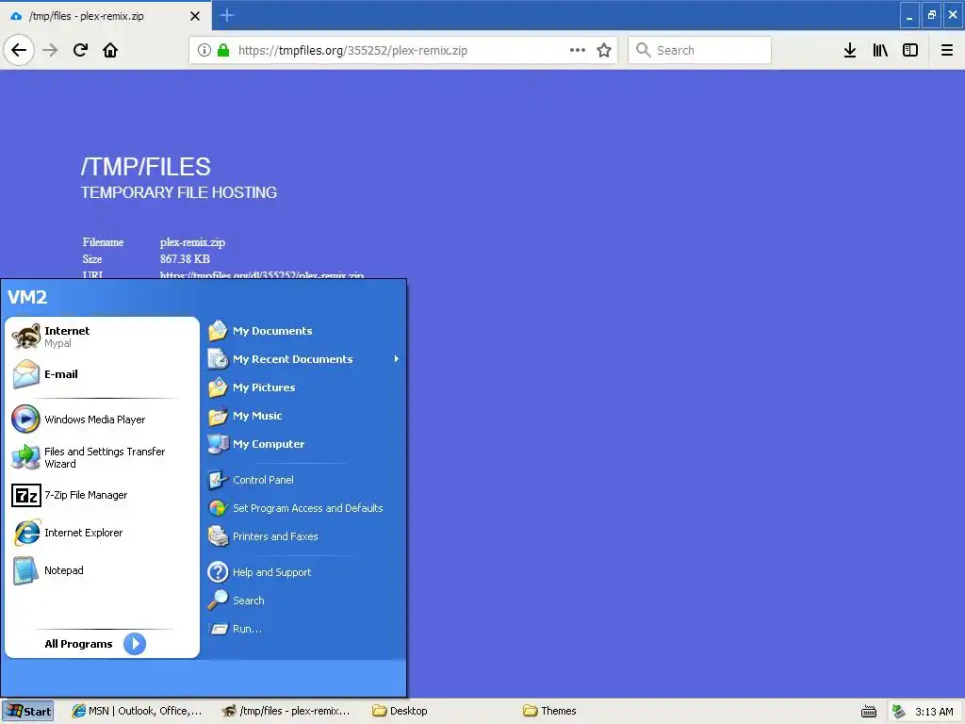Image resolution: width=965 pixels, height=724 pixels.
Task: Switch to /tmp/files taskbar button
Action: coord(286,711)
